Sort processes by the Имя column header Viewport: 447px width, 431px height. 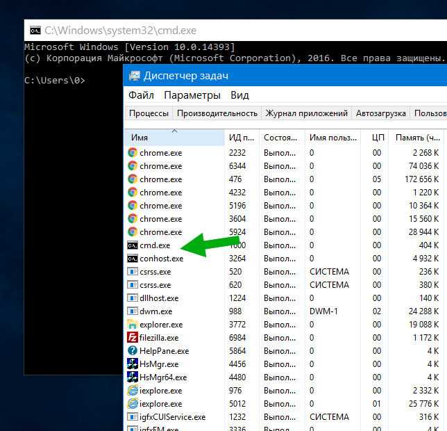pos(175,138)
